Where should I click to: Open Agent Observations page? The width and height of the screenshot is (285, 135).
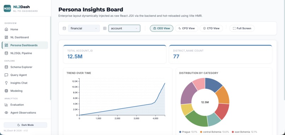point(25,113)
